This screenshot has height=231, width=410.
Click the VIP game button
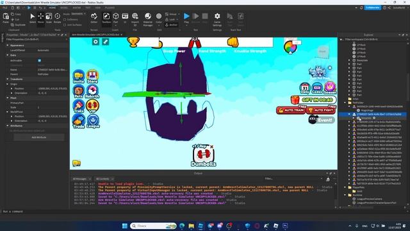click(92, 107)
